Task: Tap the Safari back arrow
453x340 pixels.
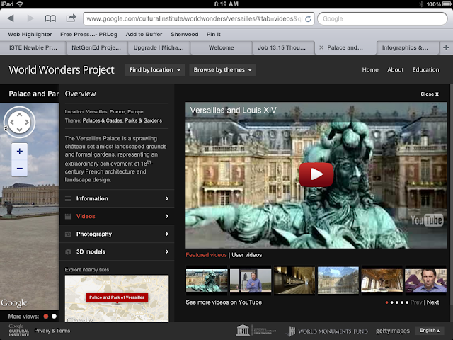Action: tap(11, 18)
